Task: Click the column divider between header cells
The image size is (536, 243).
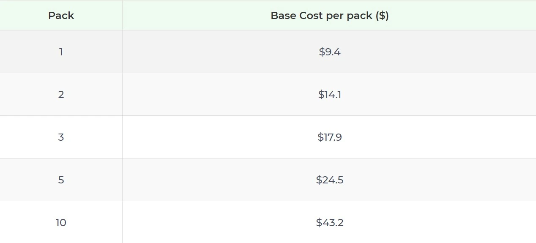Action: coord(122,16)
